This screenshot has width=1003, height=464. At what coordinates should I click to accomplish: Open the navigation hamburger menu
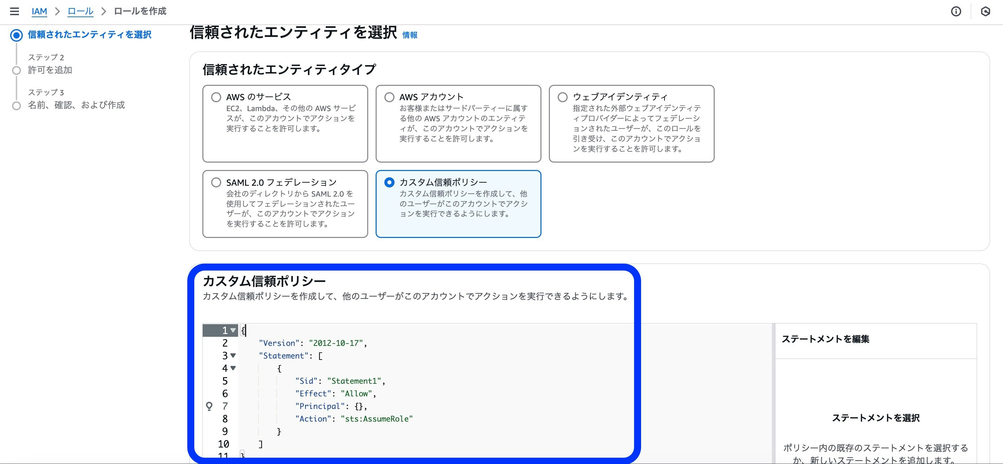14,11
